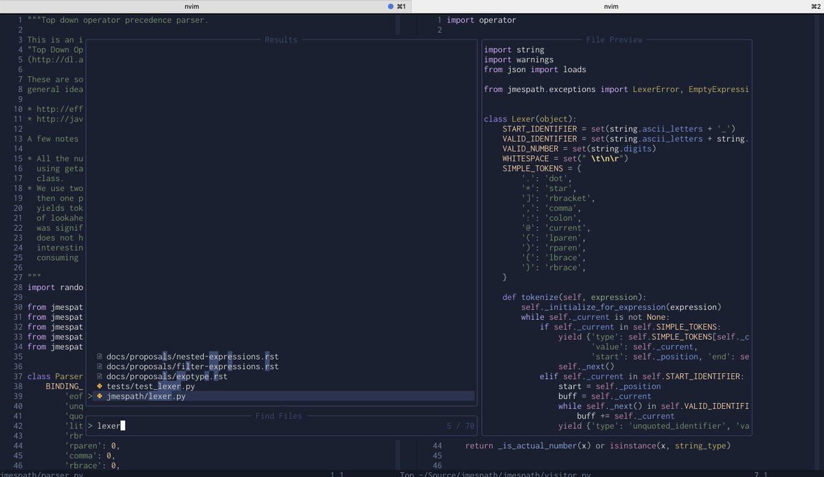Open docs/proposals/exptype.rst result

[167, 377]
